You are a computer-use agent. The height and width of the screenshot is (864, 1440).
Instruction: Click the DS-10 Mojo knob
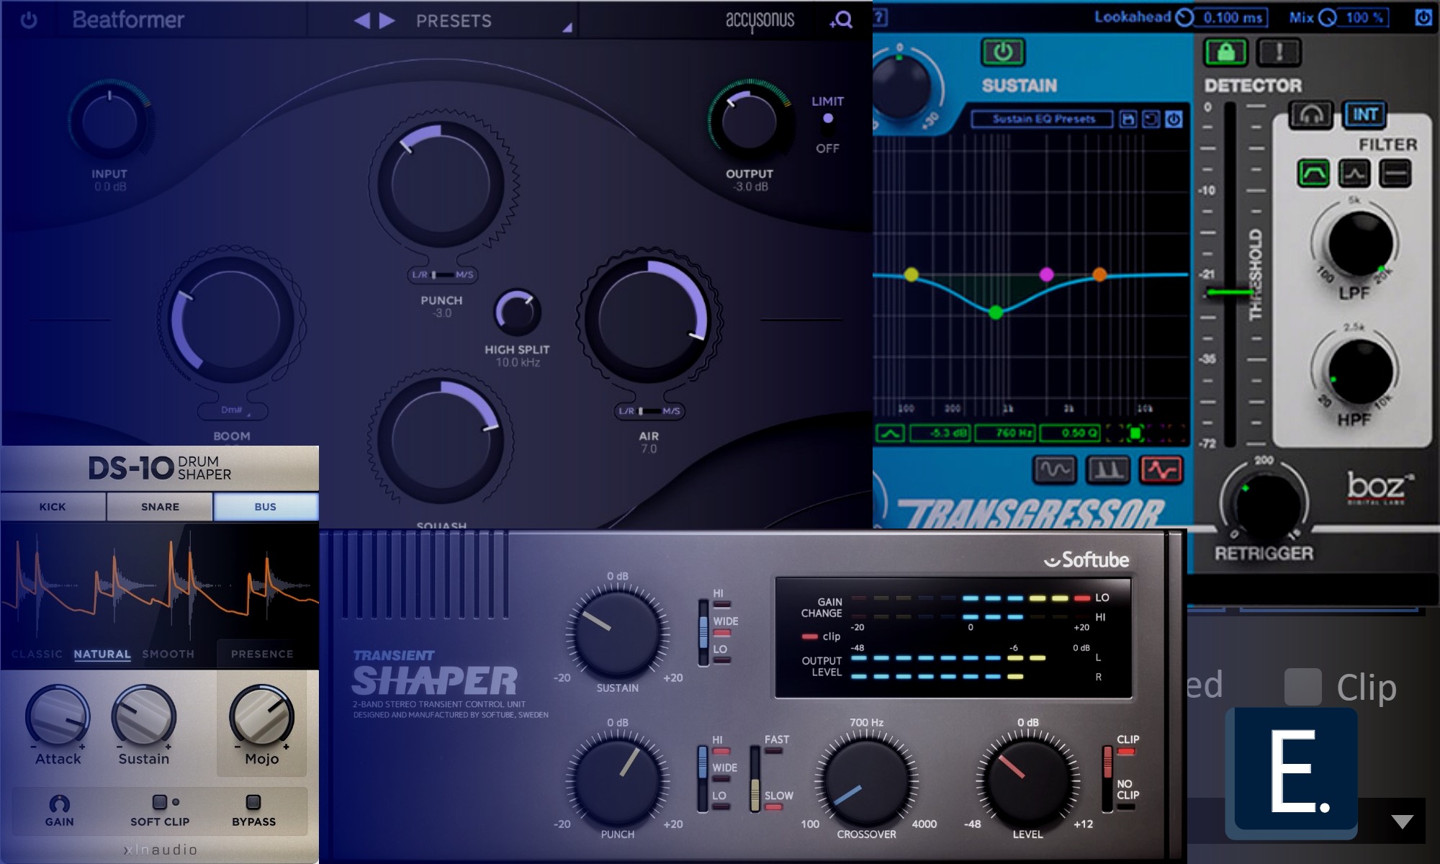point(261,716)
